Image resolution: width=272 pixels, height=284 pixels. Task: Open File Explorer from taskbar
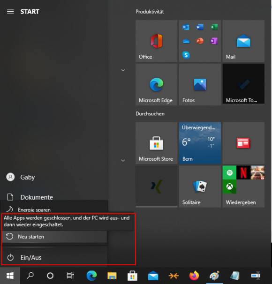click(112, 276)
